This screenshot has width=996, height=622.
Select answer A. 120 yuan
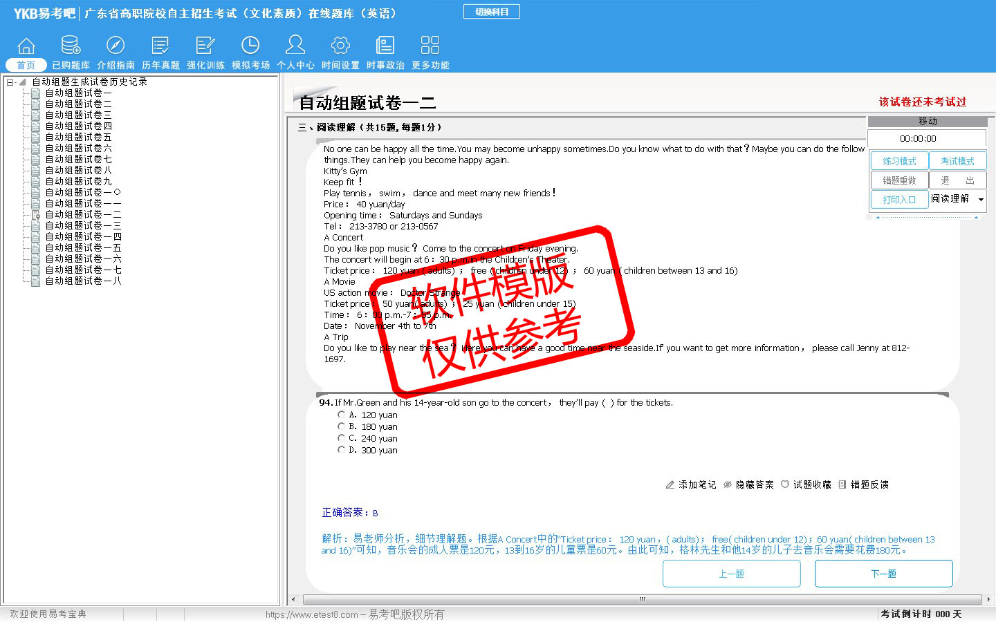pos(341,415)
